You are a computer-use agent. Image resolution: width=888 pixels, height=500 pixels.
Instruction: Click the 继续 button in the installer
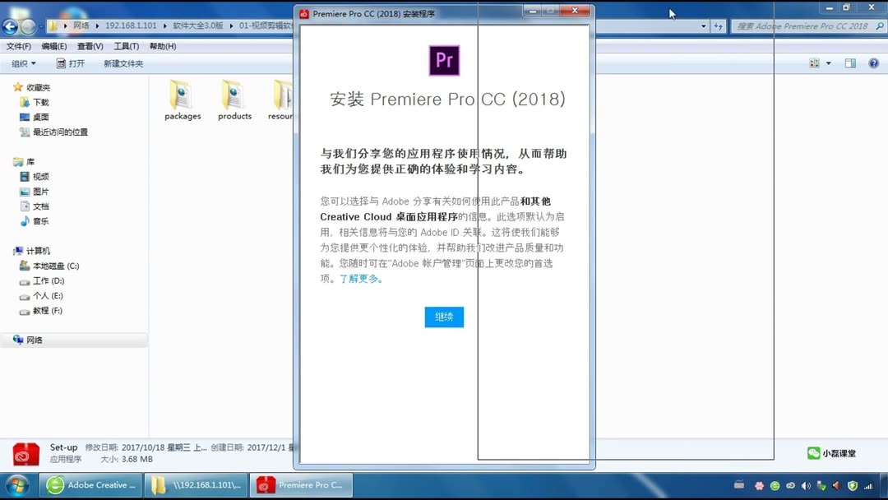(444, 317)
